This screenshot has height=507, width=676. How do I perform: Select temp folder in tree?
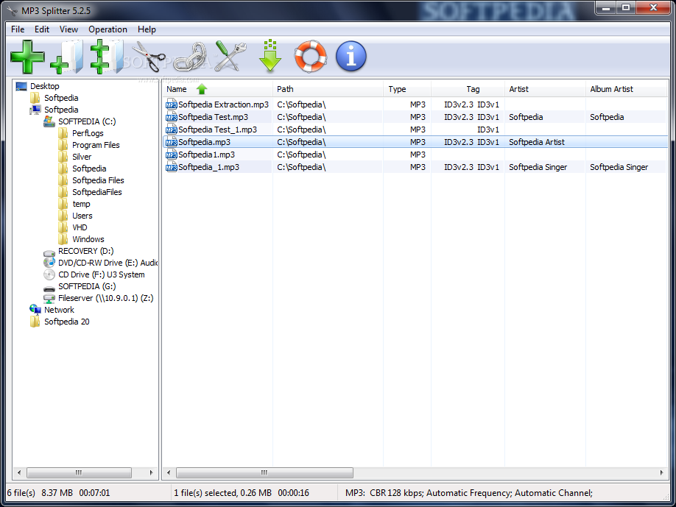(x=81, y=204)
